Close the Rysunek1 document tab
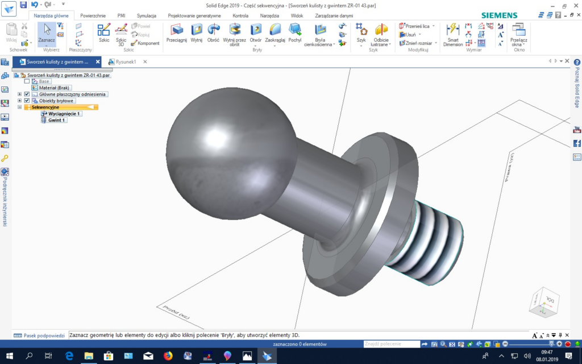Screen dimensions: 582x364 coord(145,61)
